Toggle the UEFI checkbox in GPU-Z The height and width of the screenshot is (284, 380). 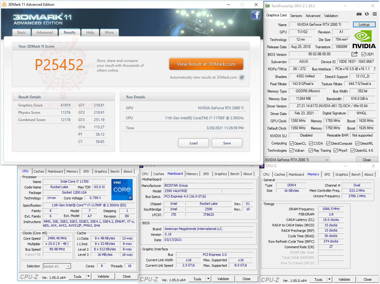[x=363, y=54]
